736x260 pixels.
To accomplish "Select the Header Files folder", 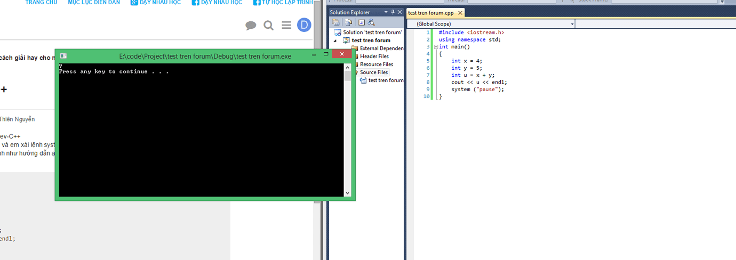I will [374, 56].
